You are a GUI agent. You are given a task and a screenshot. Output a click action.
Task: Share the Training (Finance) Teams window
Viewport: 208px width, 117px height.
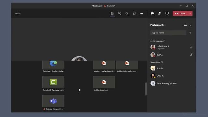53,101
